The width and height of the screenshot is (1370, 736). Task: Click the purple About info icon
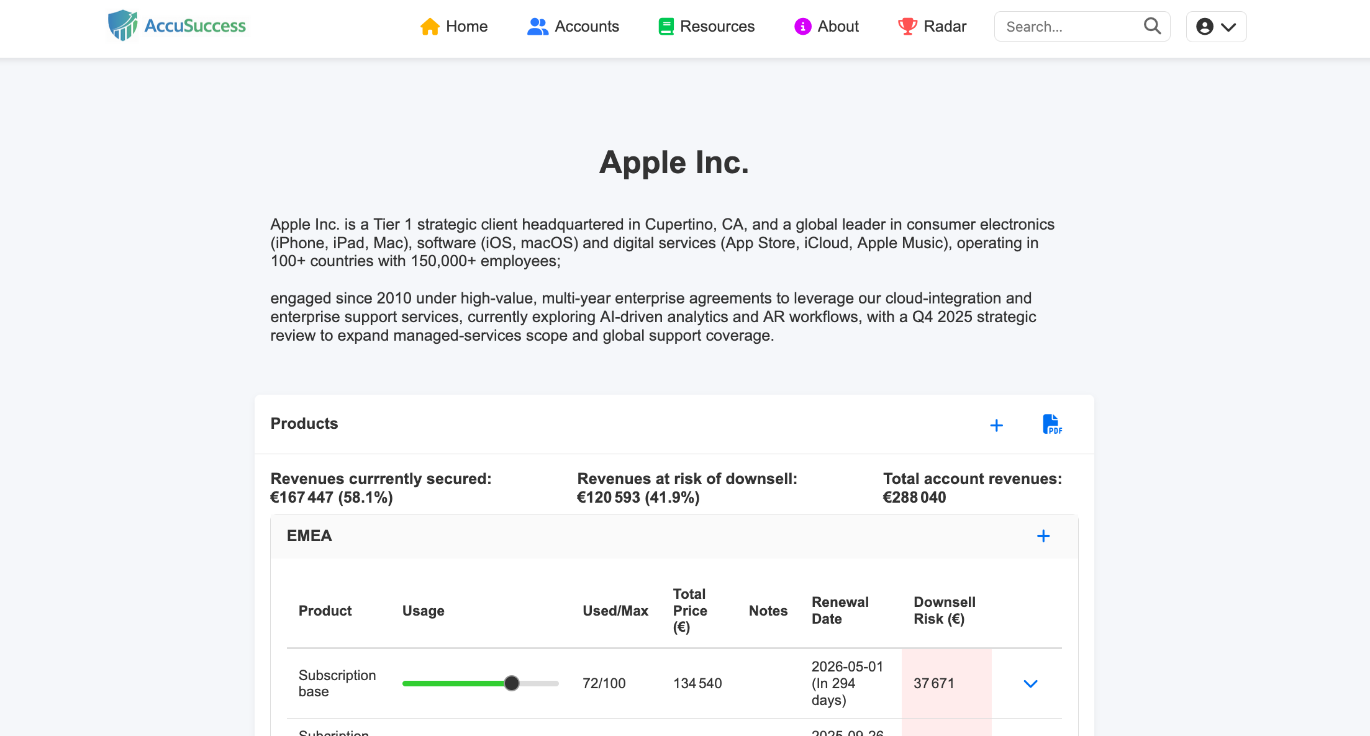pos(803,27)
